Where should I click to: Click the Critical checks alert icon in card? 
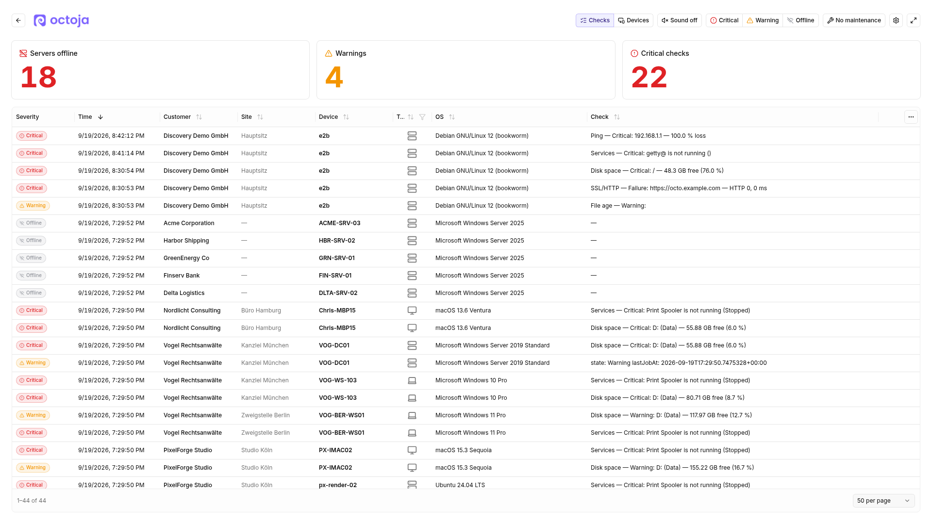[634, 53]
